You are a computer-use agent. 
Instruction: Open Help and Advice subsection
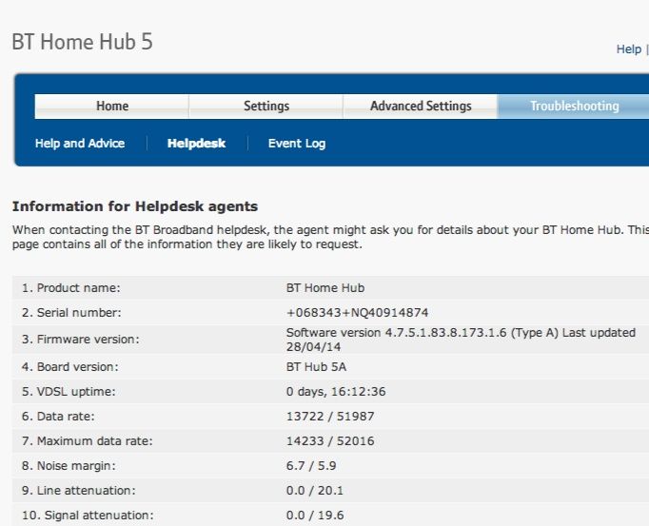click(80, 144)
